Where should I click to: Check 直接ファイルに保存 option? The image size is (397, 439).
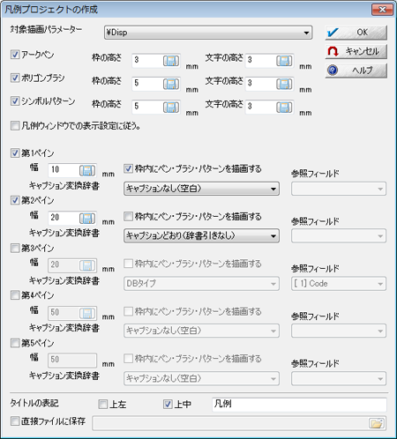pos(15,420)
